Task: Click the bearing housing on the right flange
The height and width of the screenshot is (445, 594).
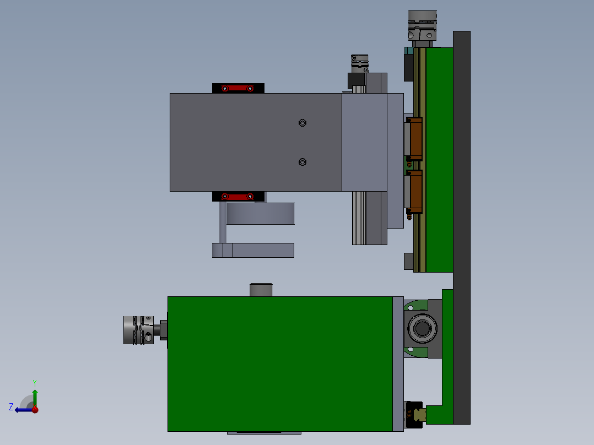Action: 423,327
